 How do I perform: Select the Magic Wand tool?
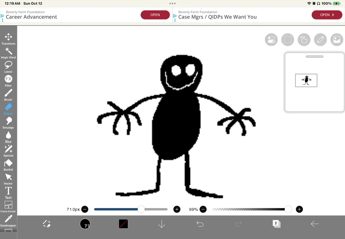tap(8, 53)
